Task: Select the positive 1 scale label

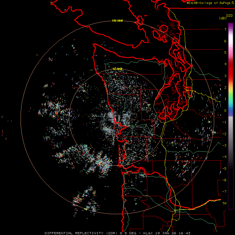Action: (225, 99)
